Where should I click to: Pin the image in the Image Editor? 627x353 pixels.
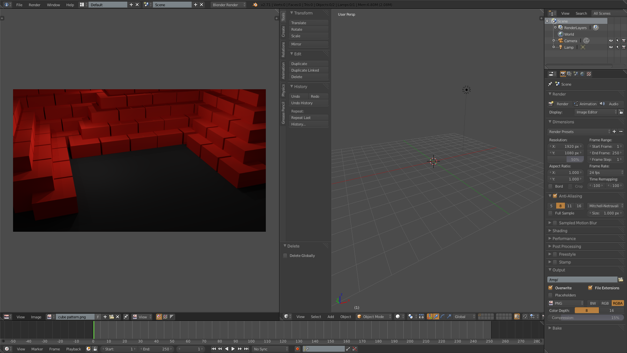pyautogui.click(x=126, y=317)
